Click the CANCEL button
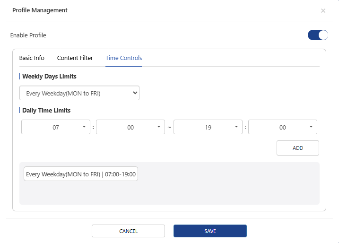The height and width of the screenshot is (243, 339). 128,231
